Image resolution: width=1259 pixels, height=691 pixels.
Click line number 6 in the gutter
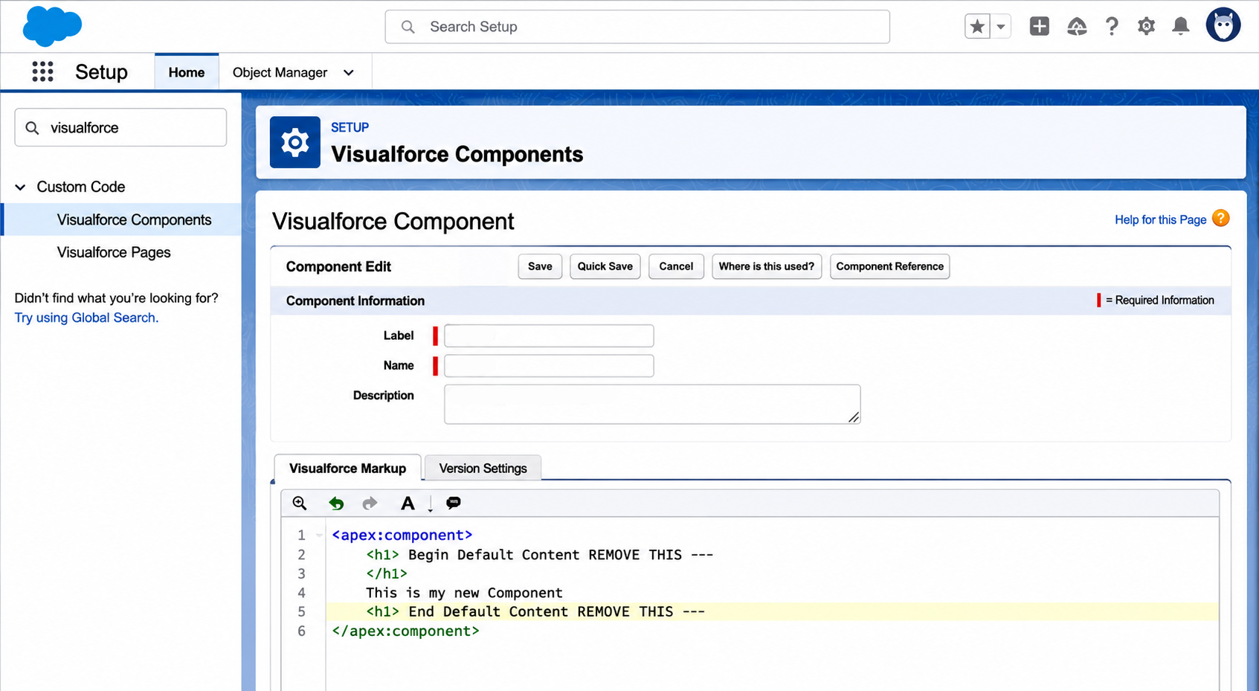(301, 631)
